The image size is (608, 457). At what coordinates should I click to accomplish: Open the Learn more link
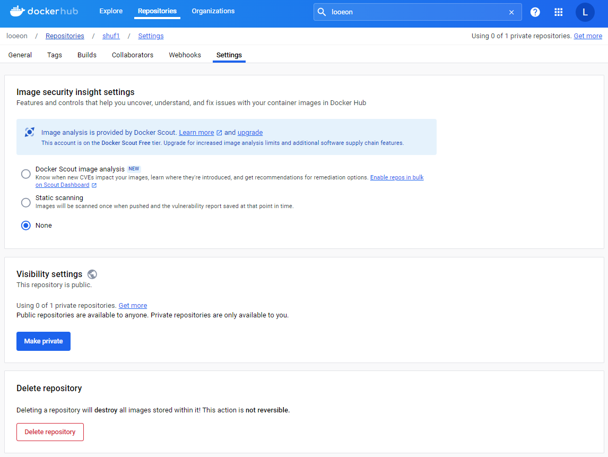point(197,133)
